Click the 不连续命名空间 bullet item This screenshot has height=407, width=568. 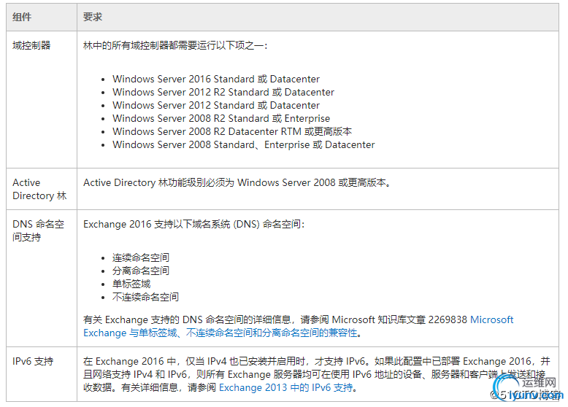[145, 297]
